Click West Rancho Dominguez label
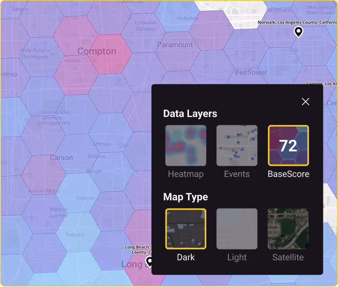The image size is (338, 287). point(35,54)
